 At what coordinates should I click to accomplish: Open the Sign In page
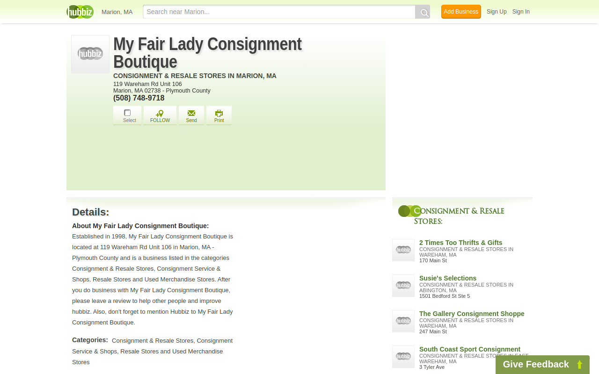point(521,12)
